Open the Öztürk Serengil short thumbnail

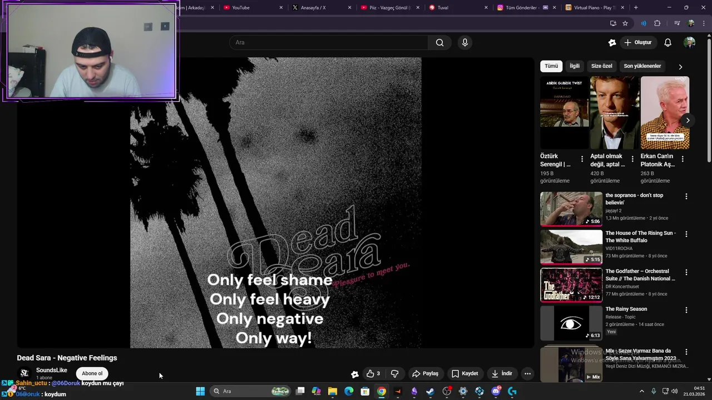[x=565, y=113]
